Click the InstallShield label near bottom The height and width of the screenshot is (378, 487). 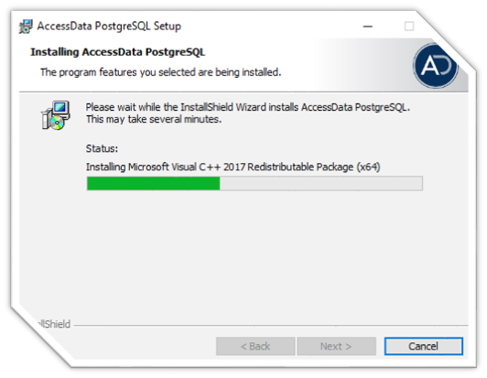(54, 324)
